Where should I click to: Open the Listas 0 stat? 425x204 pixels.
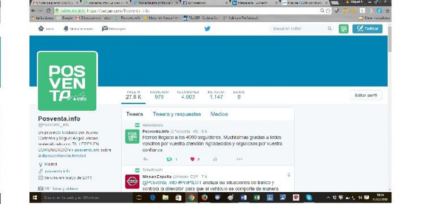[239, 95]
